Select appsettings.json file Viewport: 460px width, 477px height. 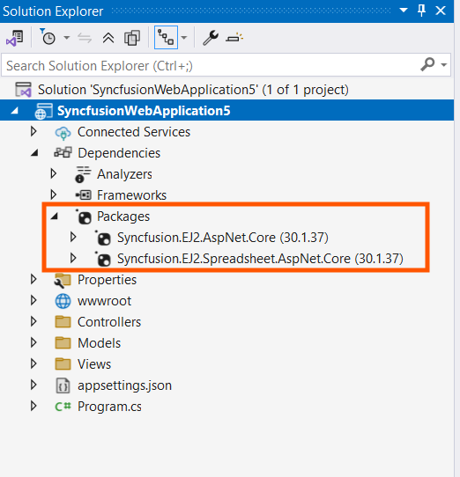(124, 385)
